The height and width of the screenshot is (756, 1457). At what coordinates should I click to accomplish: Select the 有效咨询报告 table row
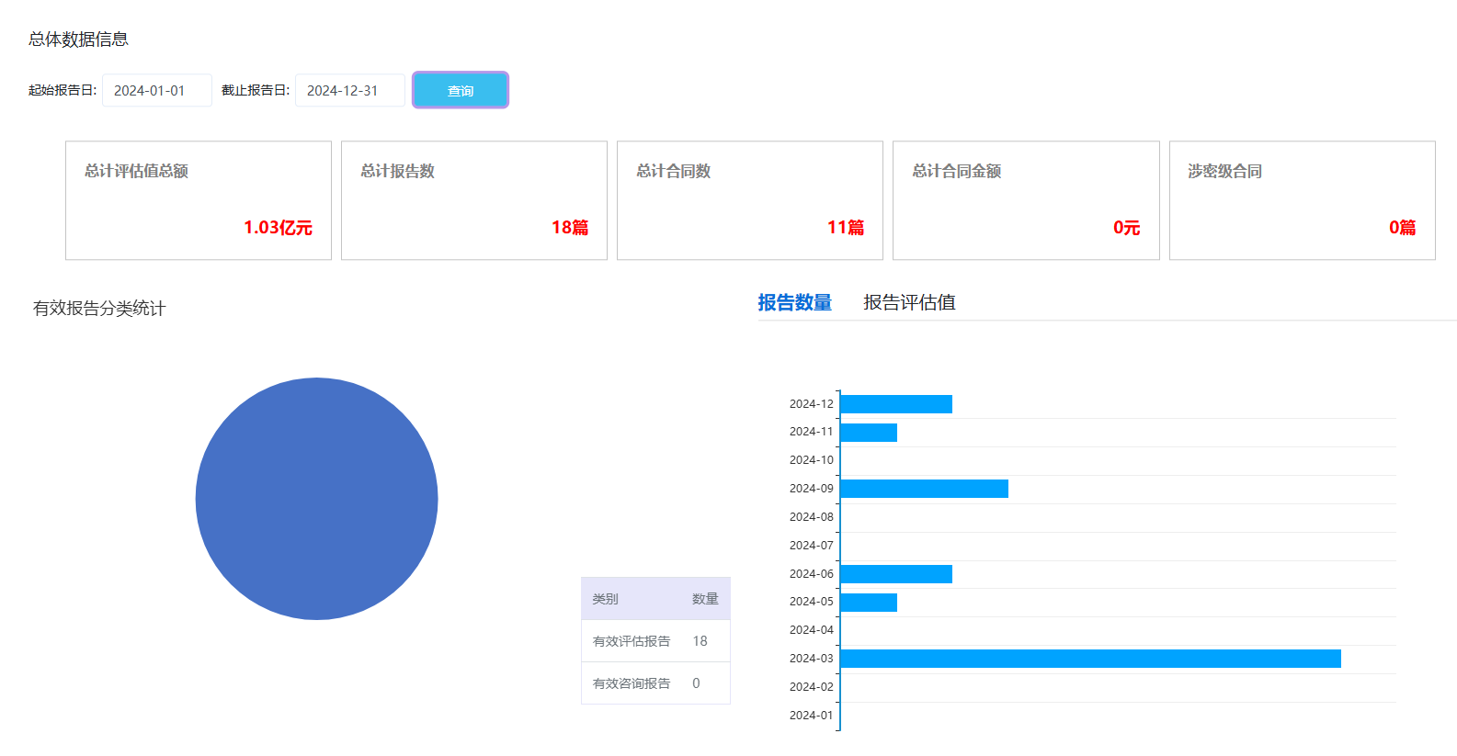click(655, 683)
